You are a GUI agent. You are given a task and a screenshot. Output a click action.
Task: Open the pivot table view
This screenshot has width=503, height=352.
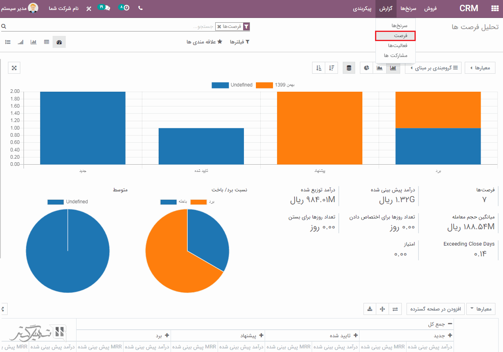pyautogui.click(x=47, y=42)
